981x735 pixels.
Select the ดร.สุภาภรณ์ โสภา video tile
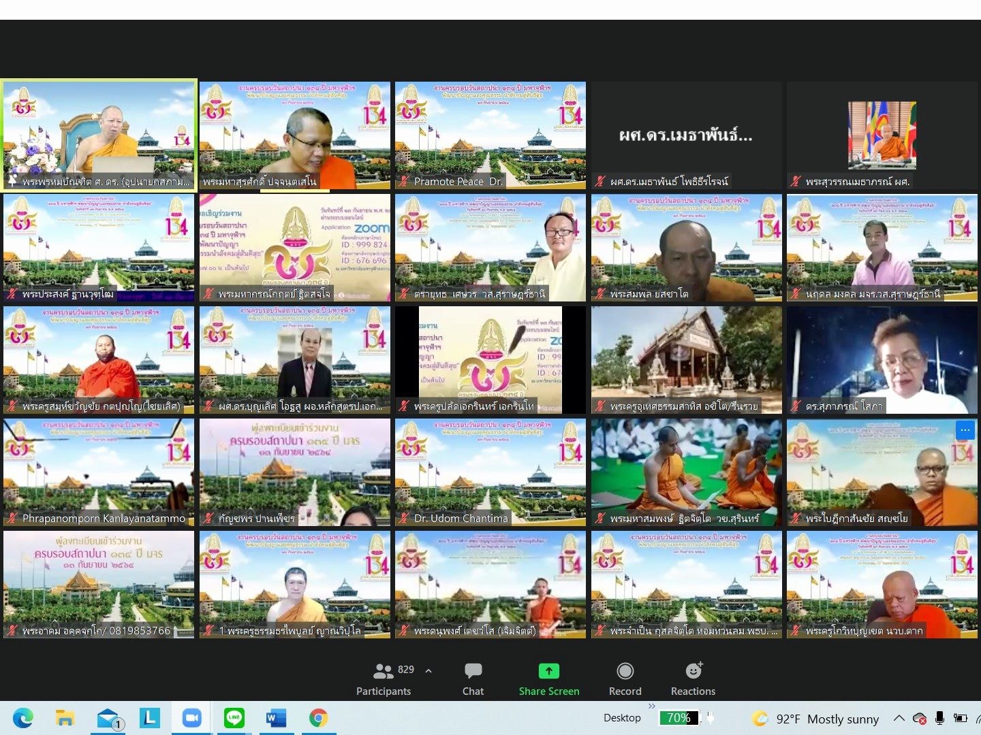[882, 360]
